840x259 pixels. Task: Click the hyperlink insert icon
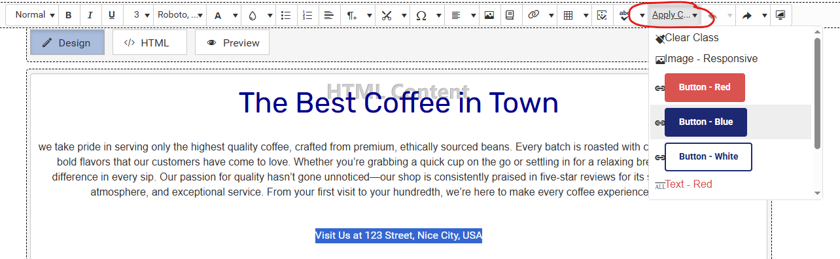coord(533,15)
